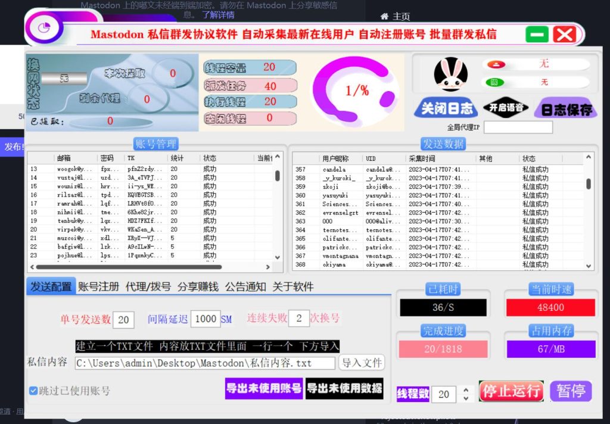Open the 代理/拨号 tab
610x424 pixels.
click(144, 286)
